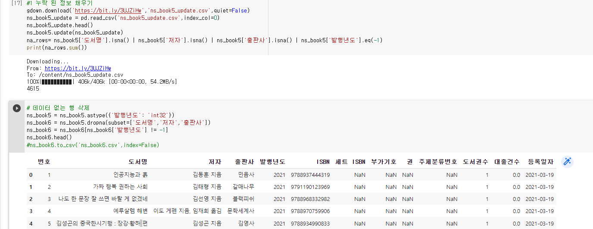Image resolution: width=593 pixels, height=229 pixels.
Task: Click the '저자' column header
Action: click(215, 162)
